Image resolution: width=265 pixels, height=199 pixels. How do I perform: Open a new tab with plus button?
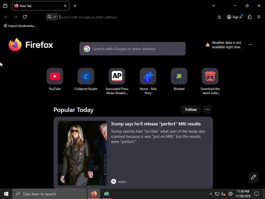tap(75, 6)
